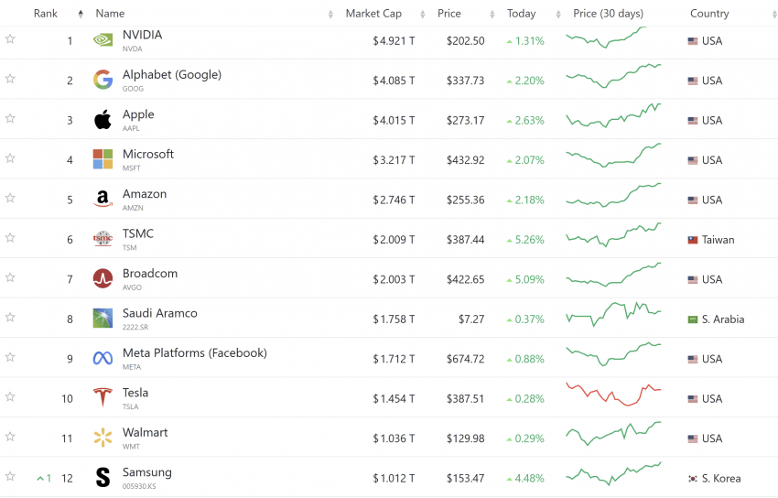The width and height of the screenshot is (778, 498).
Task: Open the Amazon company page link
Action: click(x=145, y=193)
